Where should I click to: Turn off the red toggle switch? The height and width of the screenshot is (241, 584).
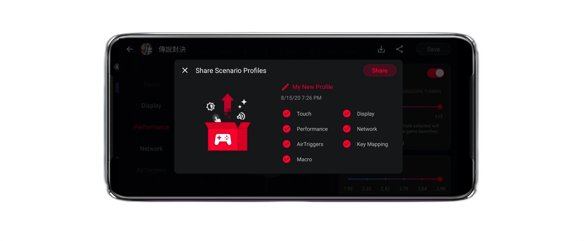pyautogui.click(x=435, y=73)
